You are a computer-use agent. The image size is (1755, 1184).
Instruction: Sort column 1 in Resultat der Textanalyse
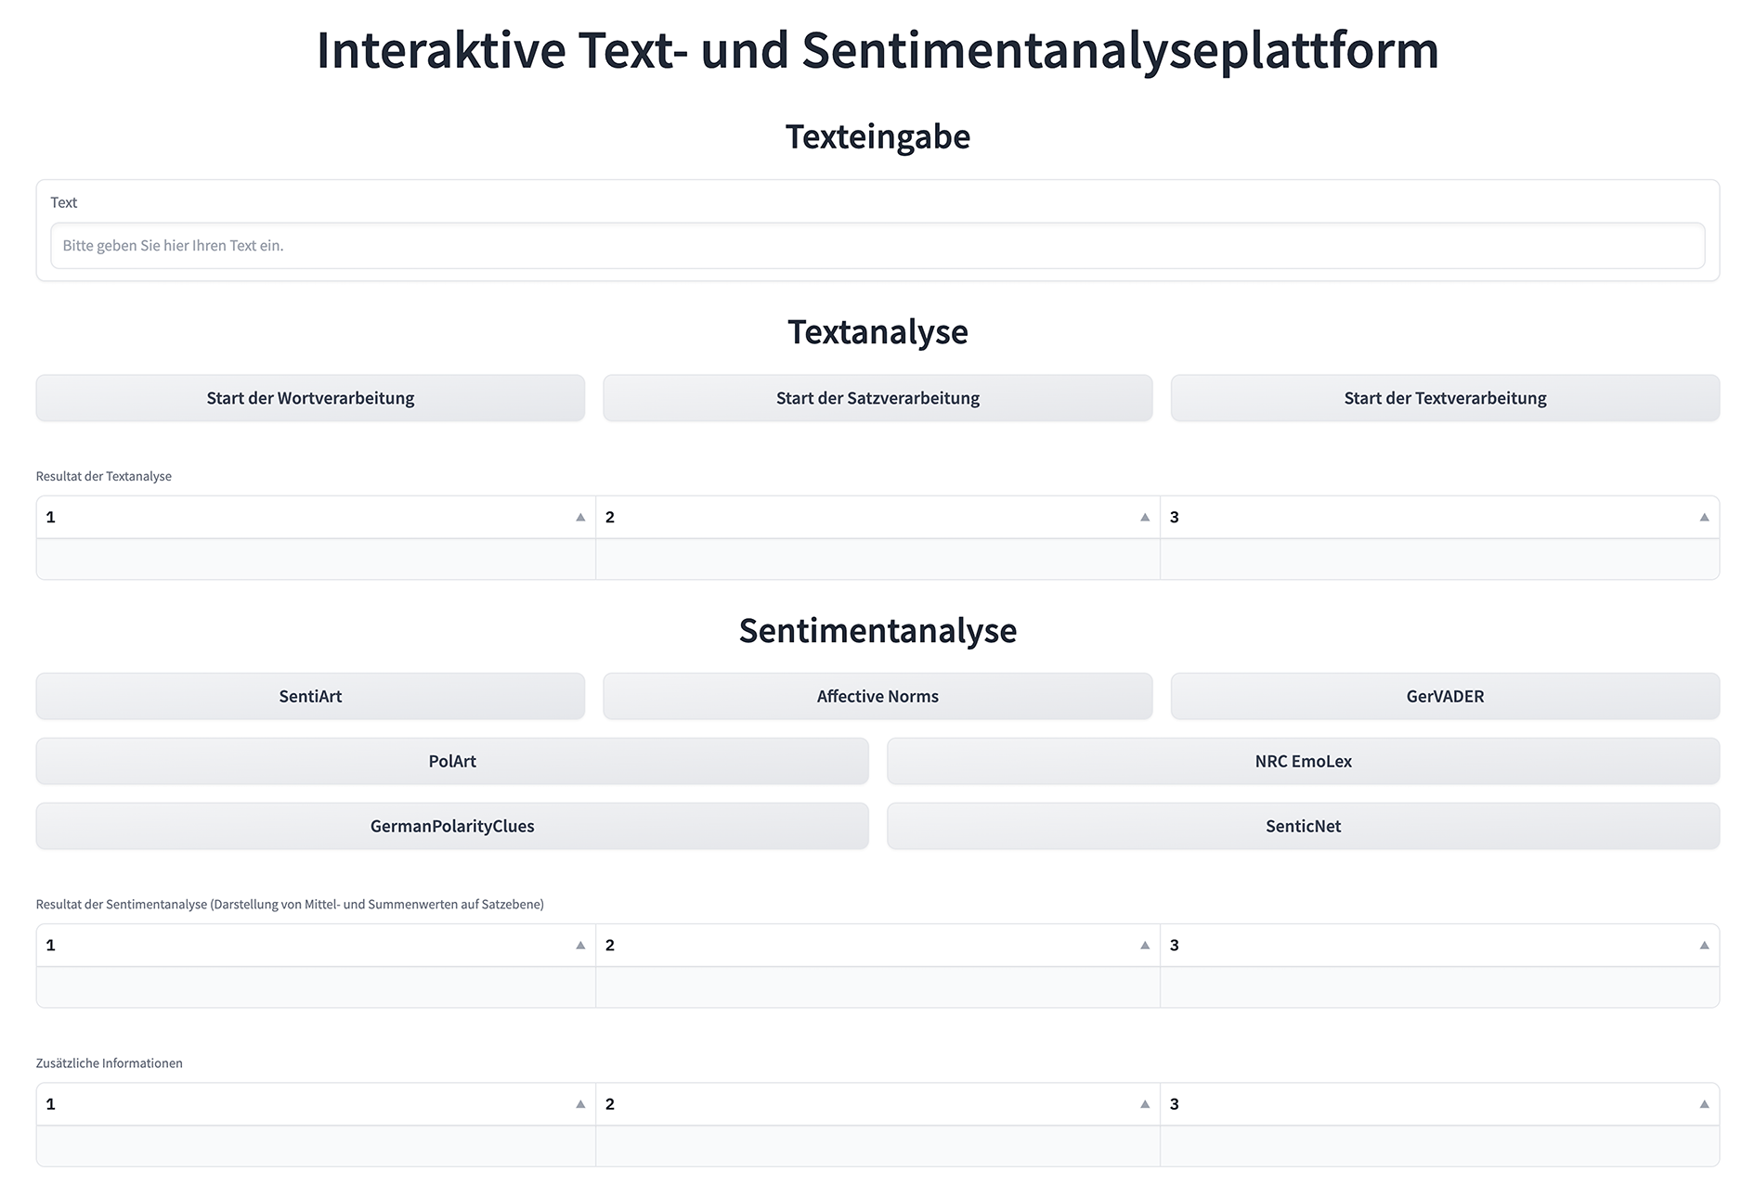point(580,518)
